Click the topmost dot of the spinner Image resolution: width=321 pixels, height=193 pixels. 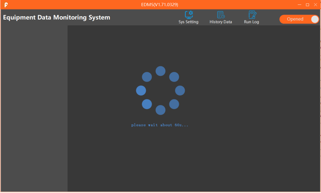[160, 71]
